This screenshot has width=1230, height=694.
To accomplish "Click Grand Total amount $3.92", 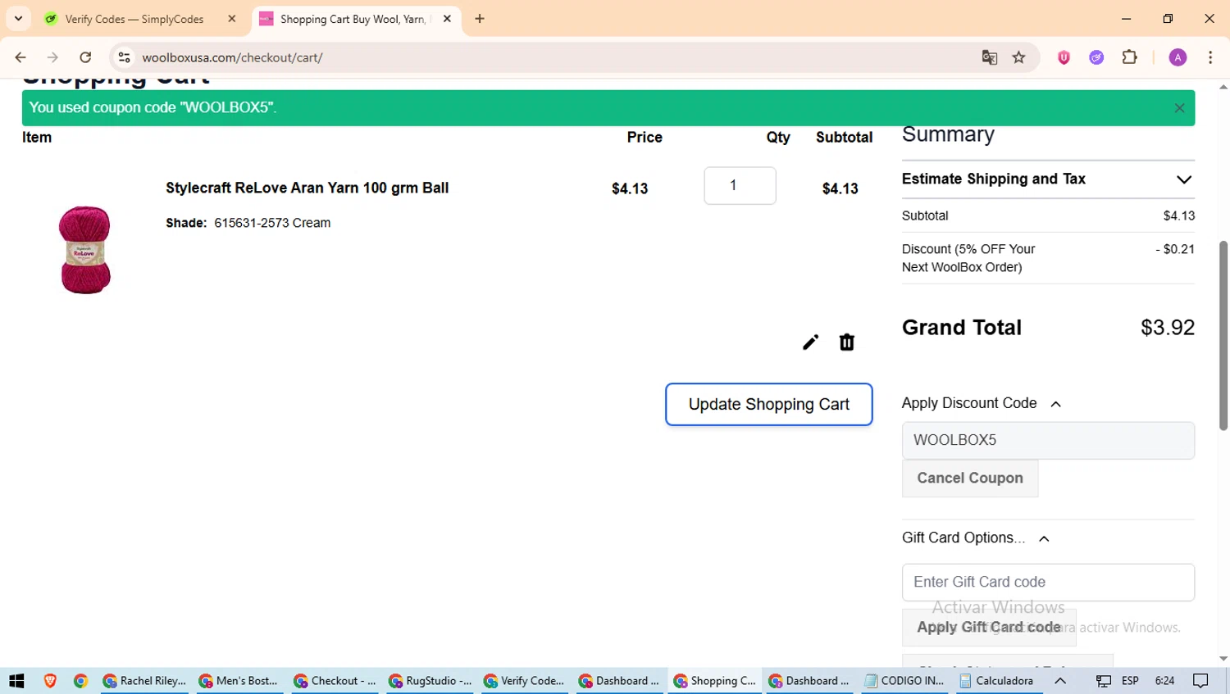I will 1168,328.
